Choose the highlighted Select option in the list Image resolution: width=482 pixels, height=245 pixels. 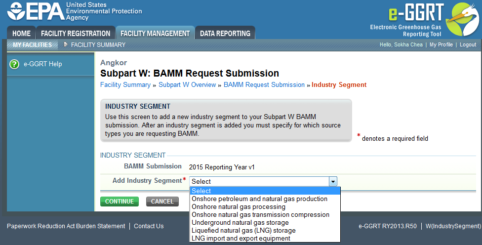[265, 191]
